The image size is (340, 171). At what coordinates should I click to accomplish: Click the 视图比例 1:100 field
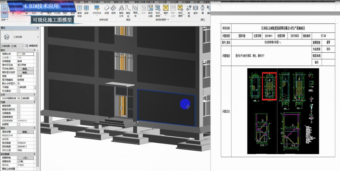tap(25, 54)
